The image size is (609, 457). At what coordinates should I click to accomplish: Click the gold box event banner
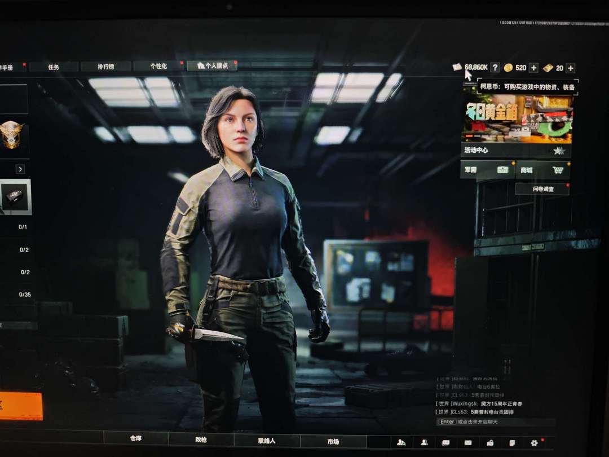[x=518, y=118]
